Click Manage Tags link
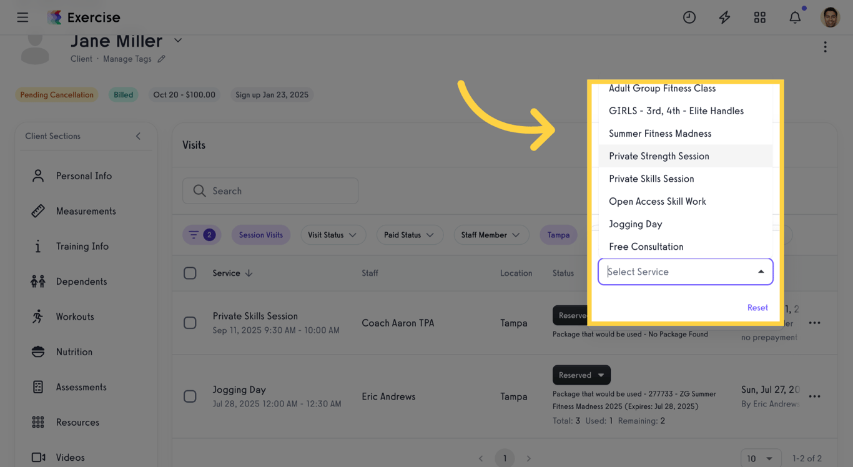The width and height of the screenshot is (853, 467). point(127,59)
